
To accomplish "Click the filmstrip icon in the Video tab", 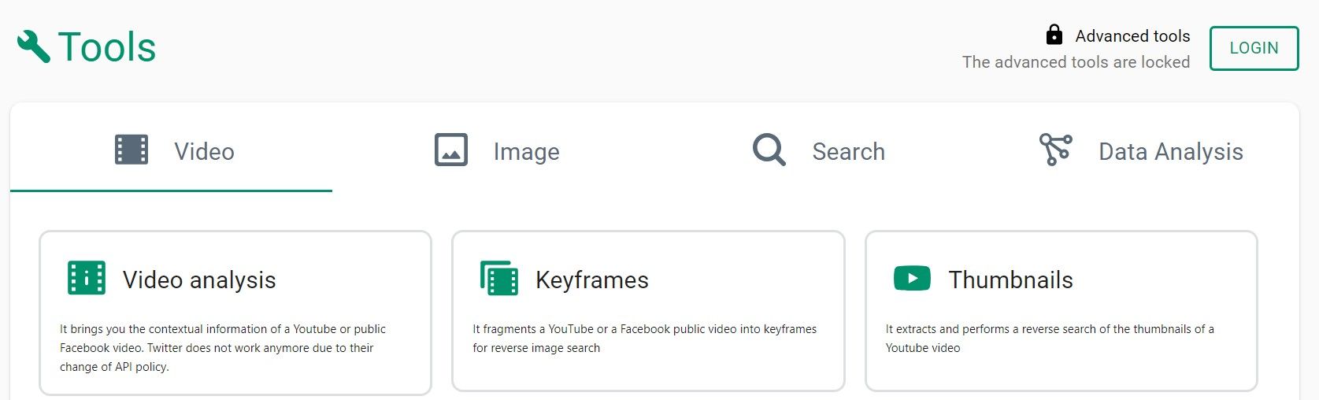I will point(132,150).
